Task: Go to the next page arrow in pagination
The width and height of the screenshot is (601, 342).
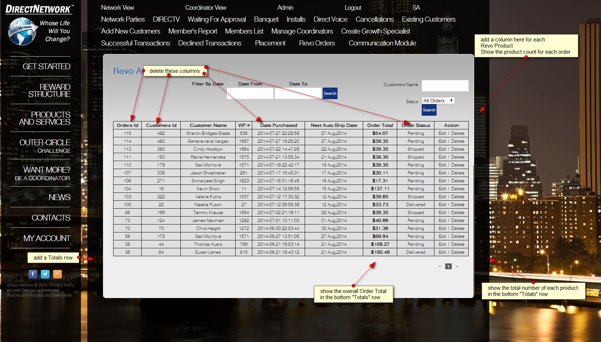Action: click(457, 267)
